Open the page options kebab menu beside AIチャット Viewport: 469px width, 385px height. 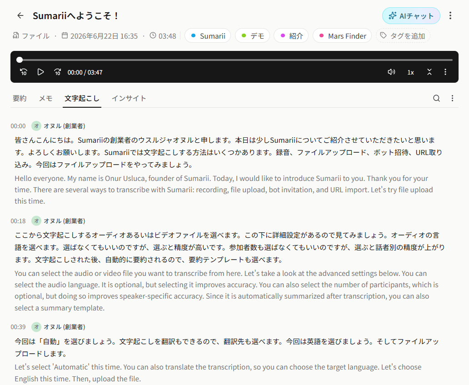pyautogui.click(x=450, y=16)
